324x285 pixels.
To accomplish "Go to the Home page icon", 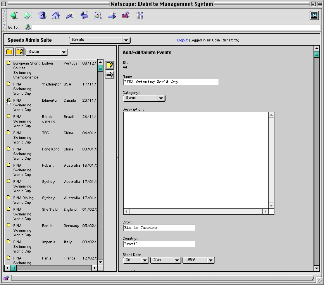I will (56, 15).
